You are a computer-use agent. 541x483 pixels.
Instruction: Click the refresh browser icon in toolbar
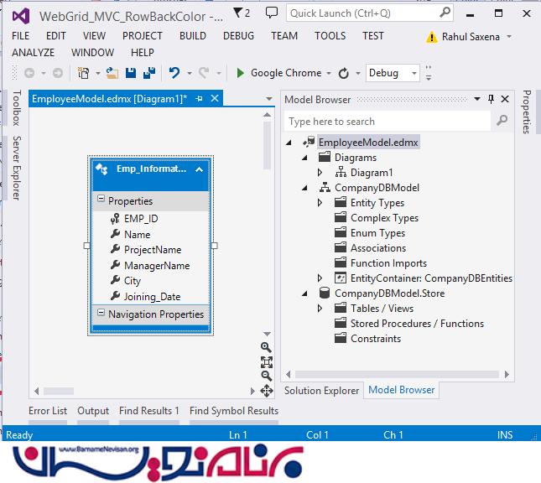point(344,73)
